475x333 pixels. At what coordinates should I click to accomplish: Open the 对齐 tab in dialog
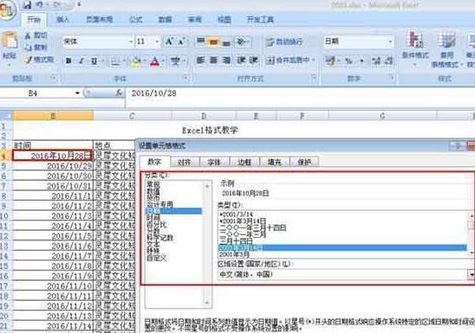pyautogui.click(x=184, y=163)
